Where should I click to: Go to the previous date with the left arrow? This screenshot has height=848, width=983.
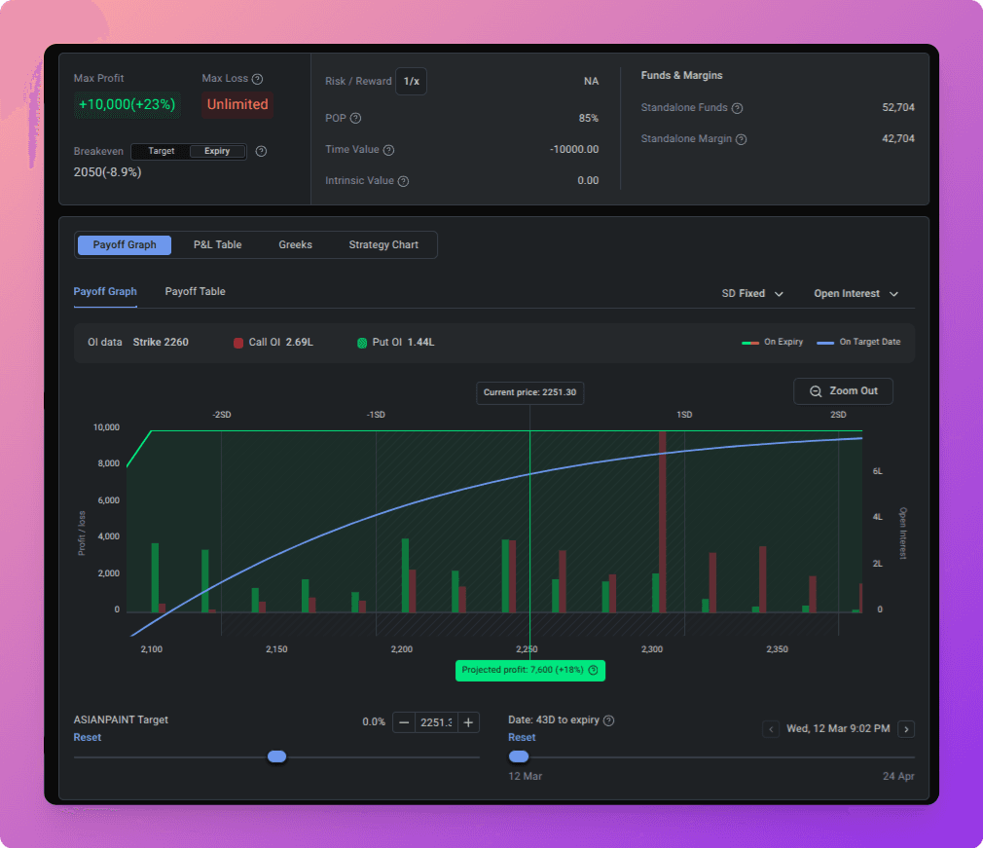click(x=771, y=729)
